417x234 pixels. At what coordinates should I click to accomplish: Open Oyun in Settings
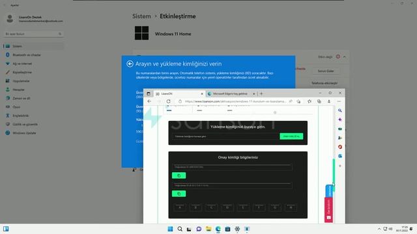[x=33, y=107]
